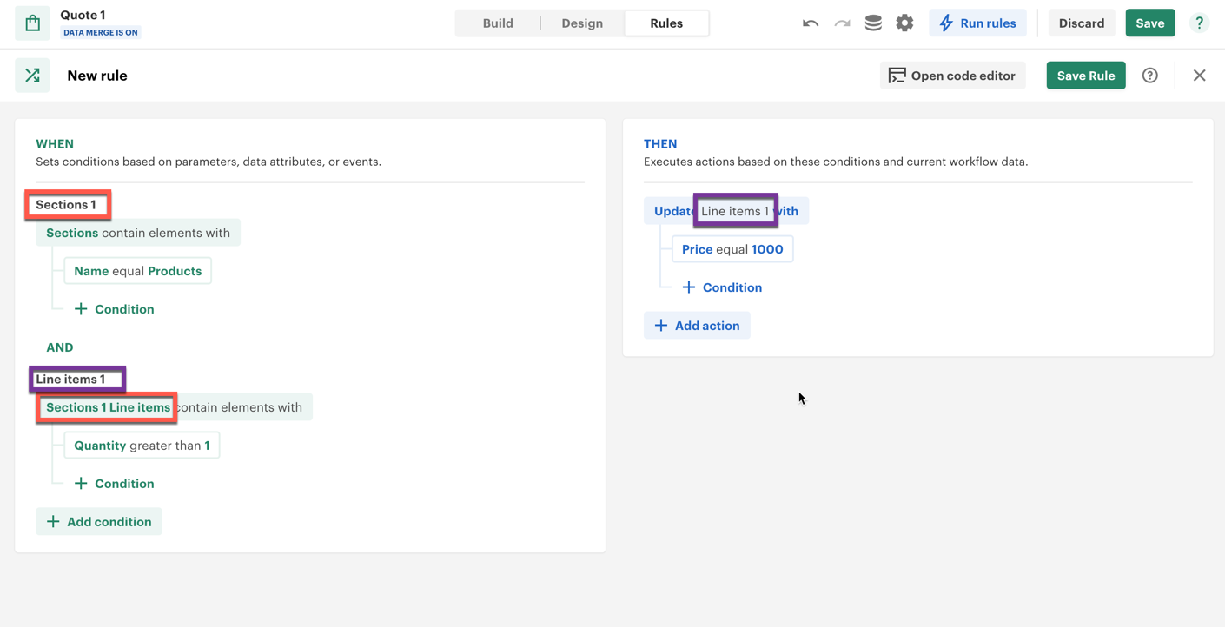Click the shopping bag quote icon

coord(32,23)
